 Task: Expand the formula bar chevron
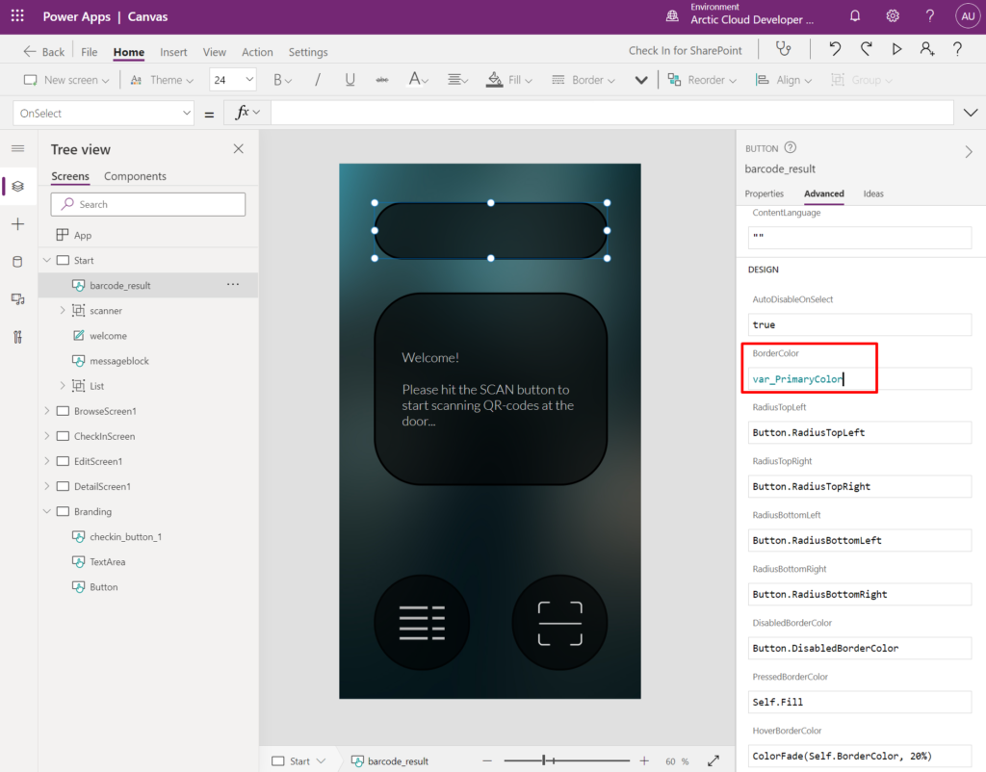tap(971, 113)
